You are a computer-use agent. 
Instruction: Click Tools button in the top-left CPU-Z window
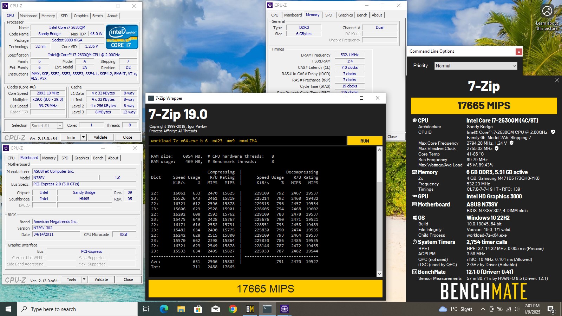[x=71, y=137]
